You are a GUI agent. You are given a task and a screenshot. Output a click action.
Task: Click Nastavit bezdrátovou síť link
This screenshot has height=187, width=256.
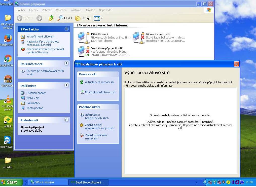[100, 92]
